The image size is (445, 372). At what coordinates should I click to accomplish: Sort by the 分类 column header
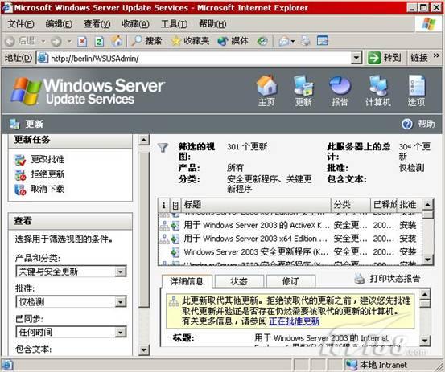coord(351,205)
